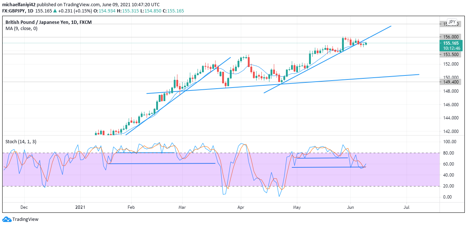Click the May label on time axis
Viewport: 467px width, 226px height.
pyautogui.click(x=297, y=207)
